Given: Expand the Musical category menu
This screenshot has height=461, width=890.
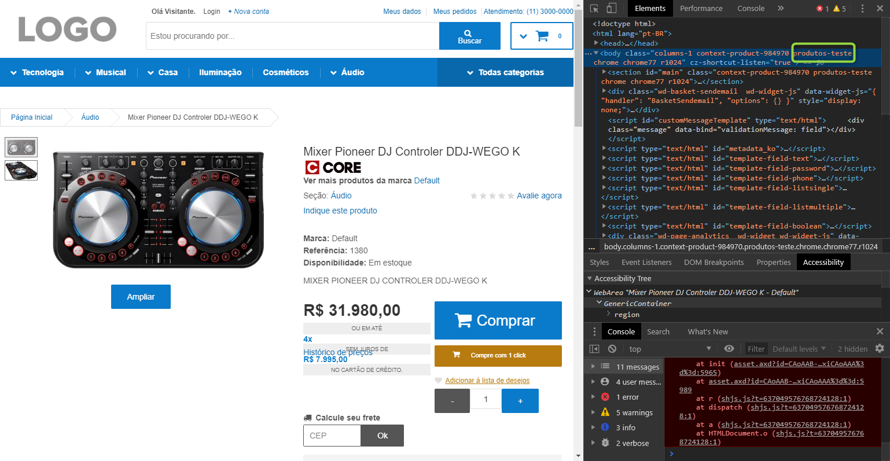Looking at the screenshot, I should (x=105, y=72).
